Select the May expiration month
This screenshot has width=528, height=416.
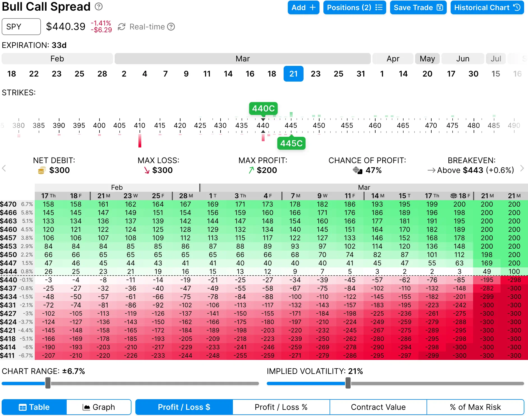tap(427, 59)
